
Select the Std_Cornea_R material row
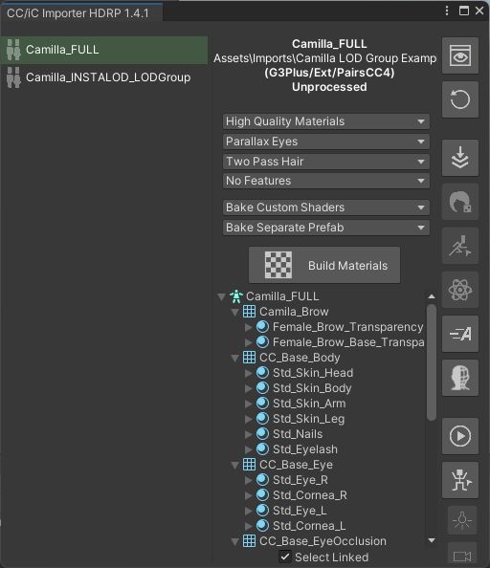tap(310, 494)
